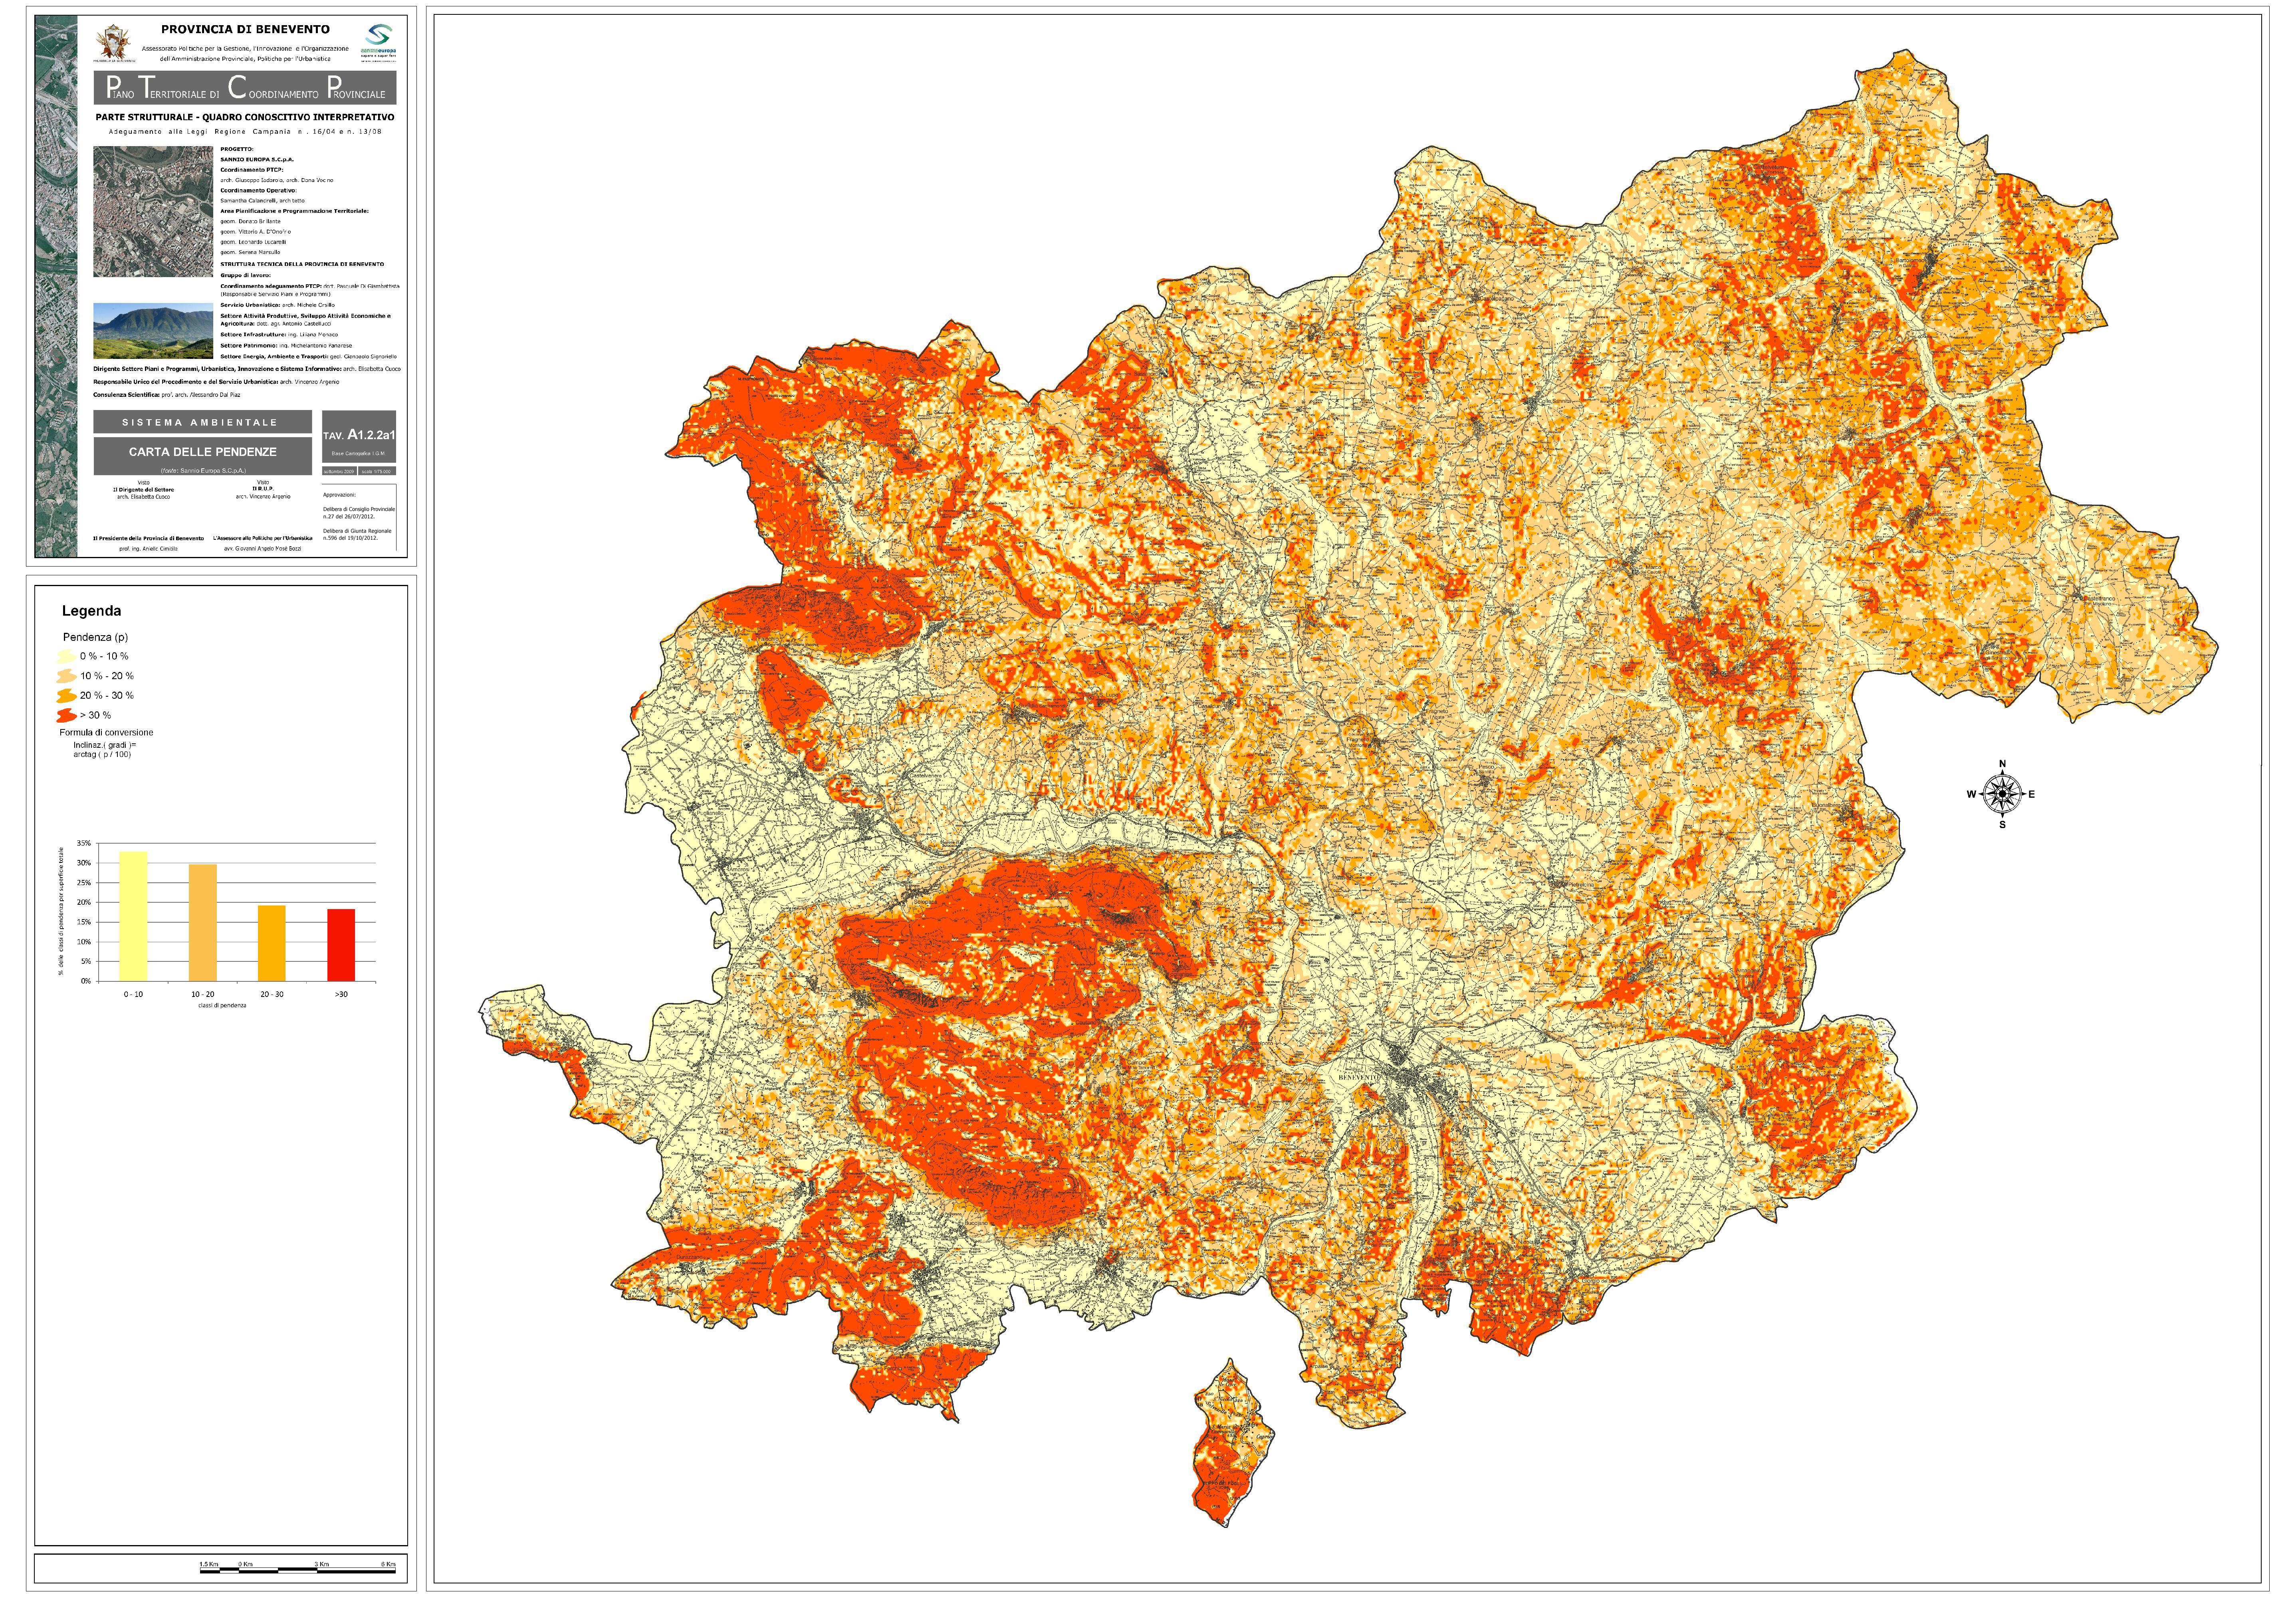Image resolution: width=2296 pixels, height=1597 pixels.
Task: Click the 'Pendenza (p)' label
Action: coord(96,638)
